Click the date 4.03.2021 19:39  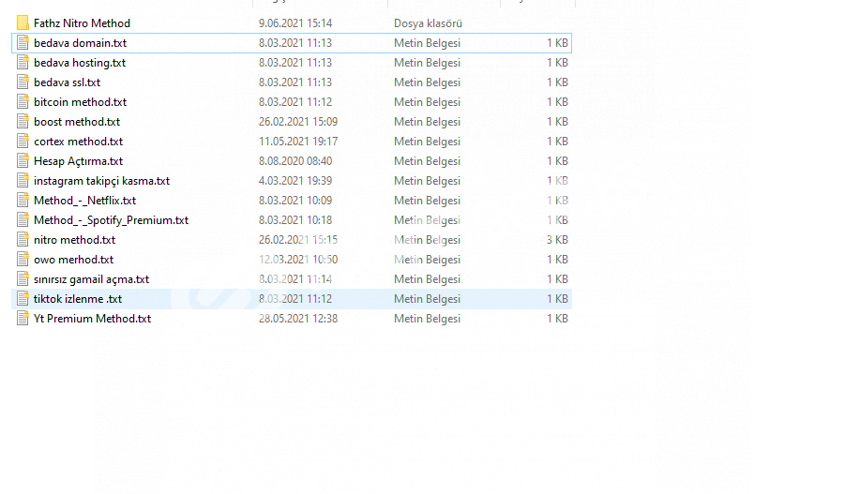point(295,181)
